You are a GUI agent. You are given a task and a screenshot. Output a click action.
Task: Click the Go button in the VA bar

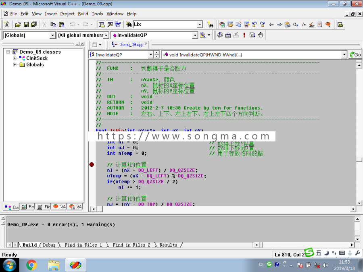355,54
